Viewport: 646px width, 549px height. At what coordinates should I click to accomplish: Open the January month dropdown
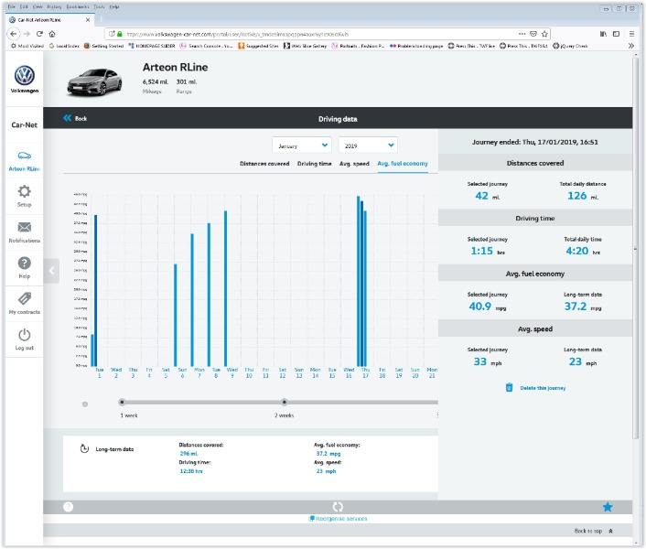301,145
